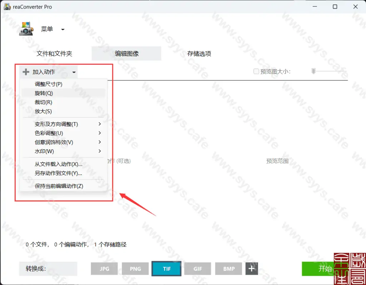Select the PNG output format
The image size is (366, 285).
pos(135,269)
